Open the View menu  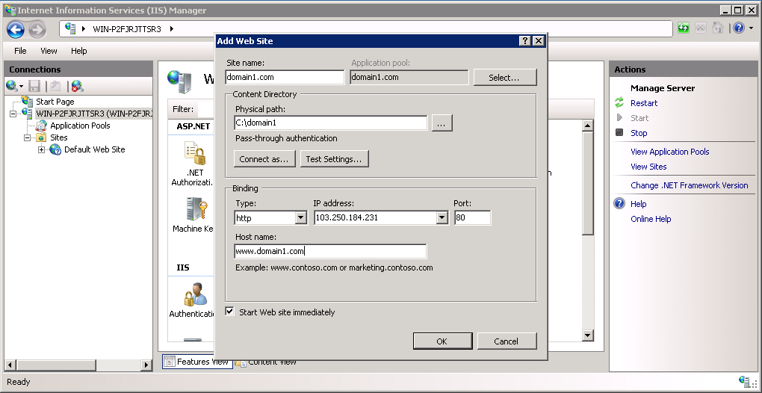49,51
